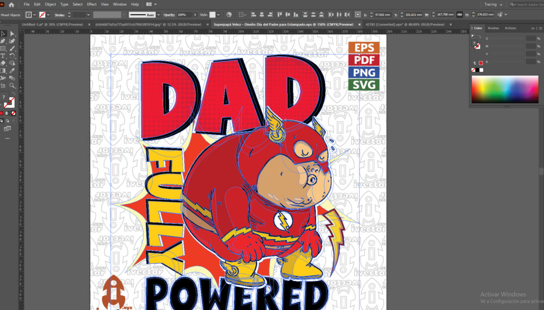544x310 pixels.
Task: Close the dcb66875 jpg document tab
Action: tap(207, 24)
